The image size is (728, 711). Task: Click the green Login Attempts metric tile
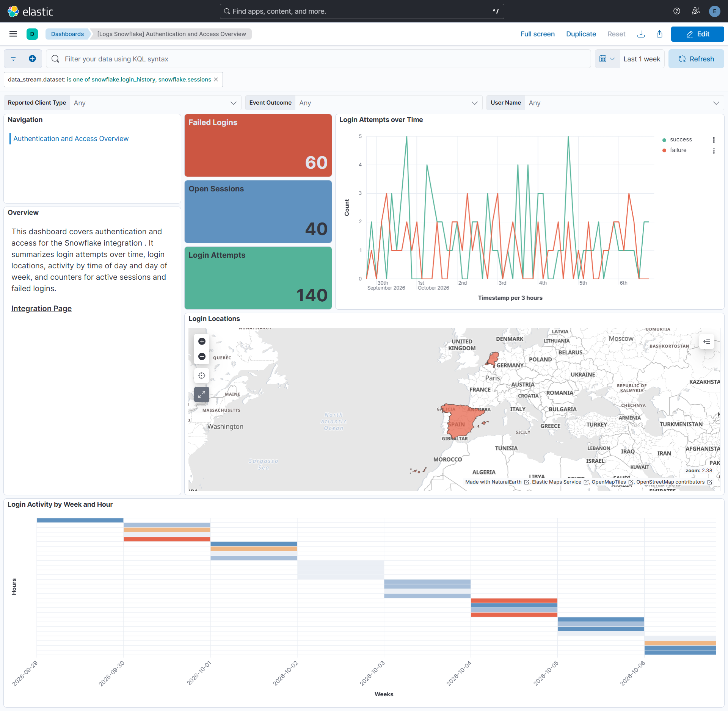[x=258, y=278]
